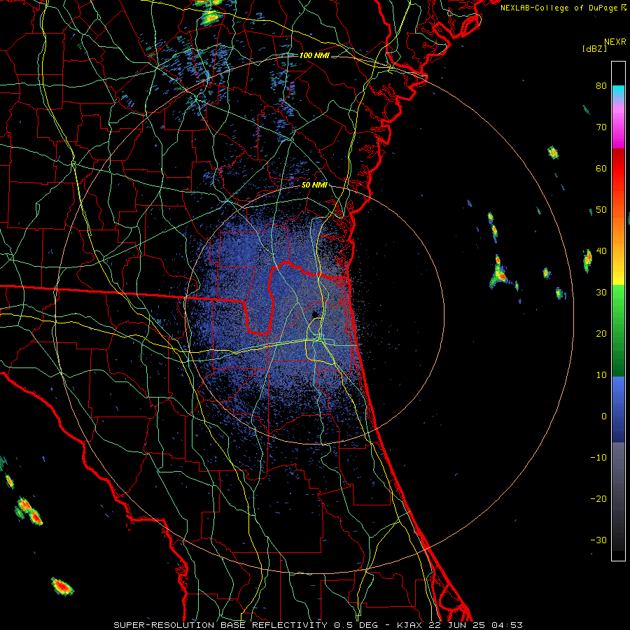The height and width of the screenshot is (630, 630).
Task: Click the 22 JUN 25 date in the caption
Action: click(458, 625)
